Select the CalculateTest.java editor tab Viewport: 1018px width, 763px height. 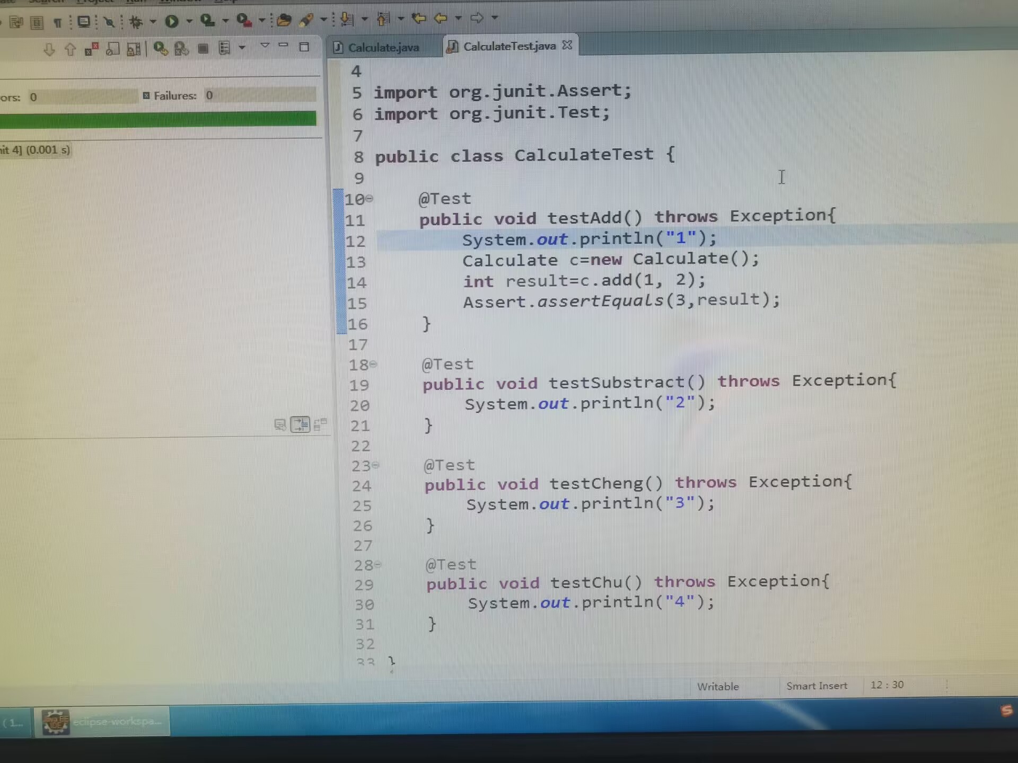509,47
